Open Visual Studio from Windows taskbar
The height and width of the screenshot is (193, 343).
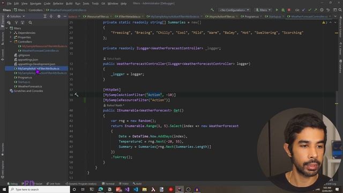(127, 189)
